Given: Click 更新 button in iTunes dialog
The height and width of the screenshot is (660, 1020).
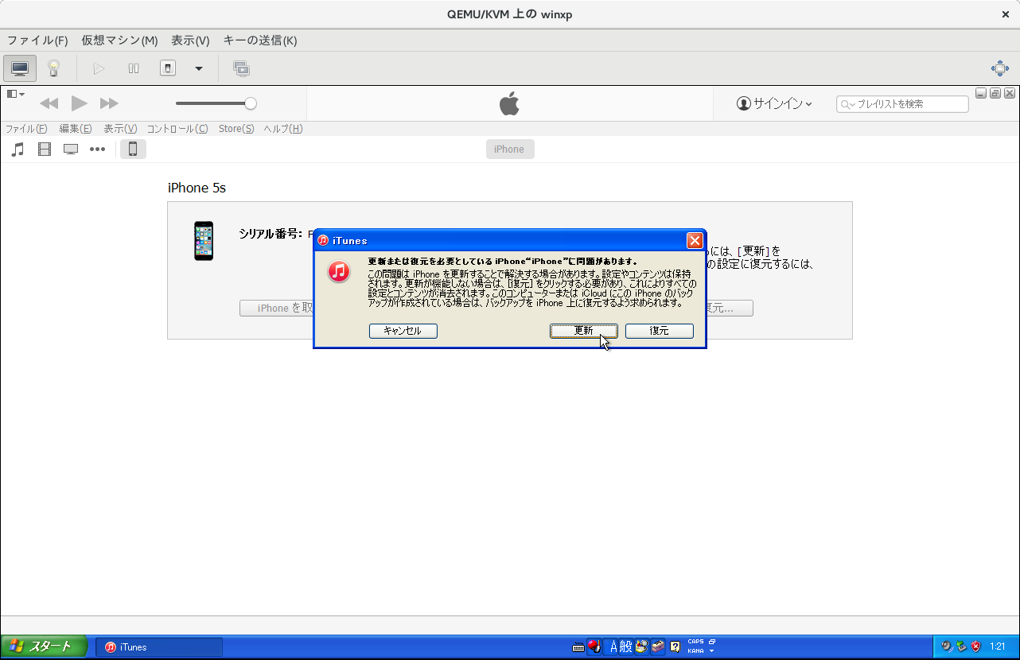Looking at the screenshot, I should (x=584, y=331).
